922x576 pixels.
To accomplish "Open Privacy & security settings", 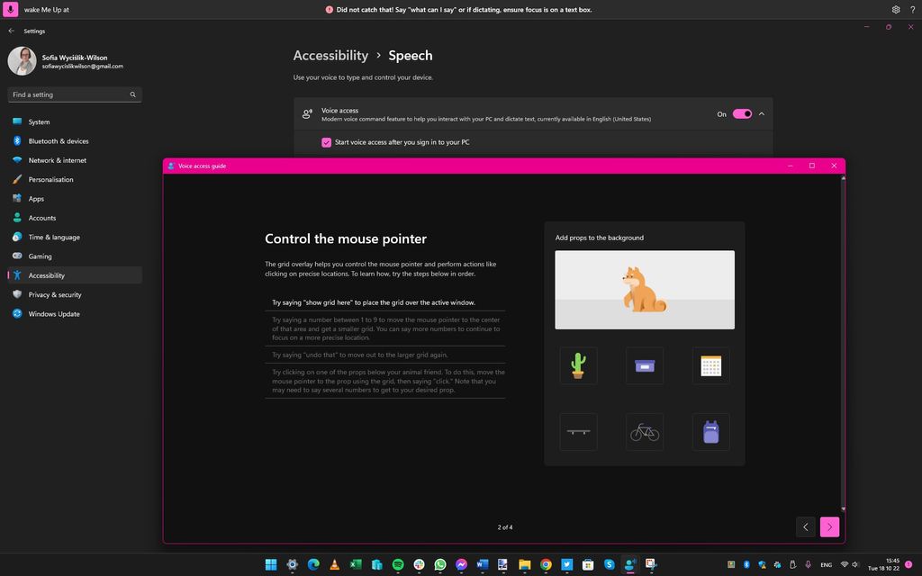I will pos(53,294).
